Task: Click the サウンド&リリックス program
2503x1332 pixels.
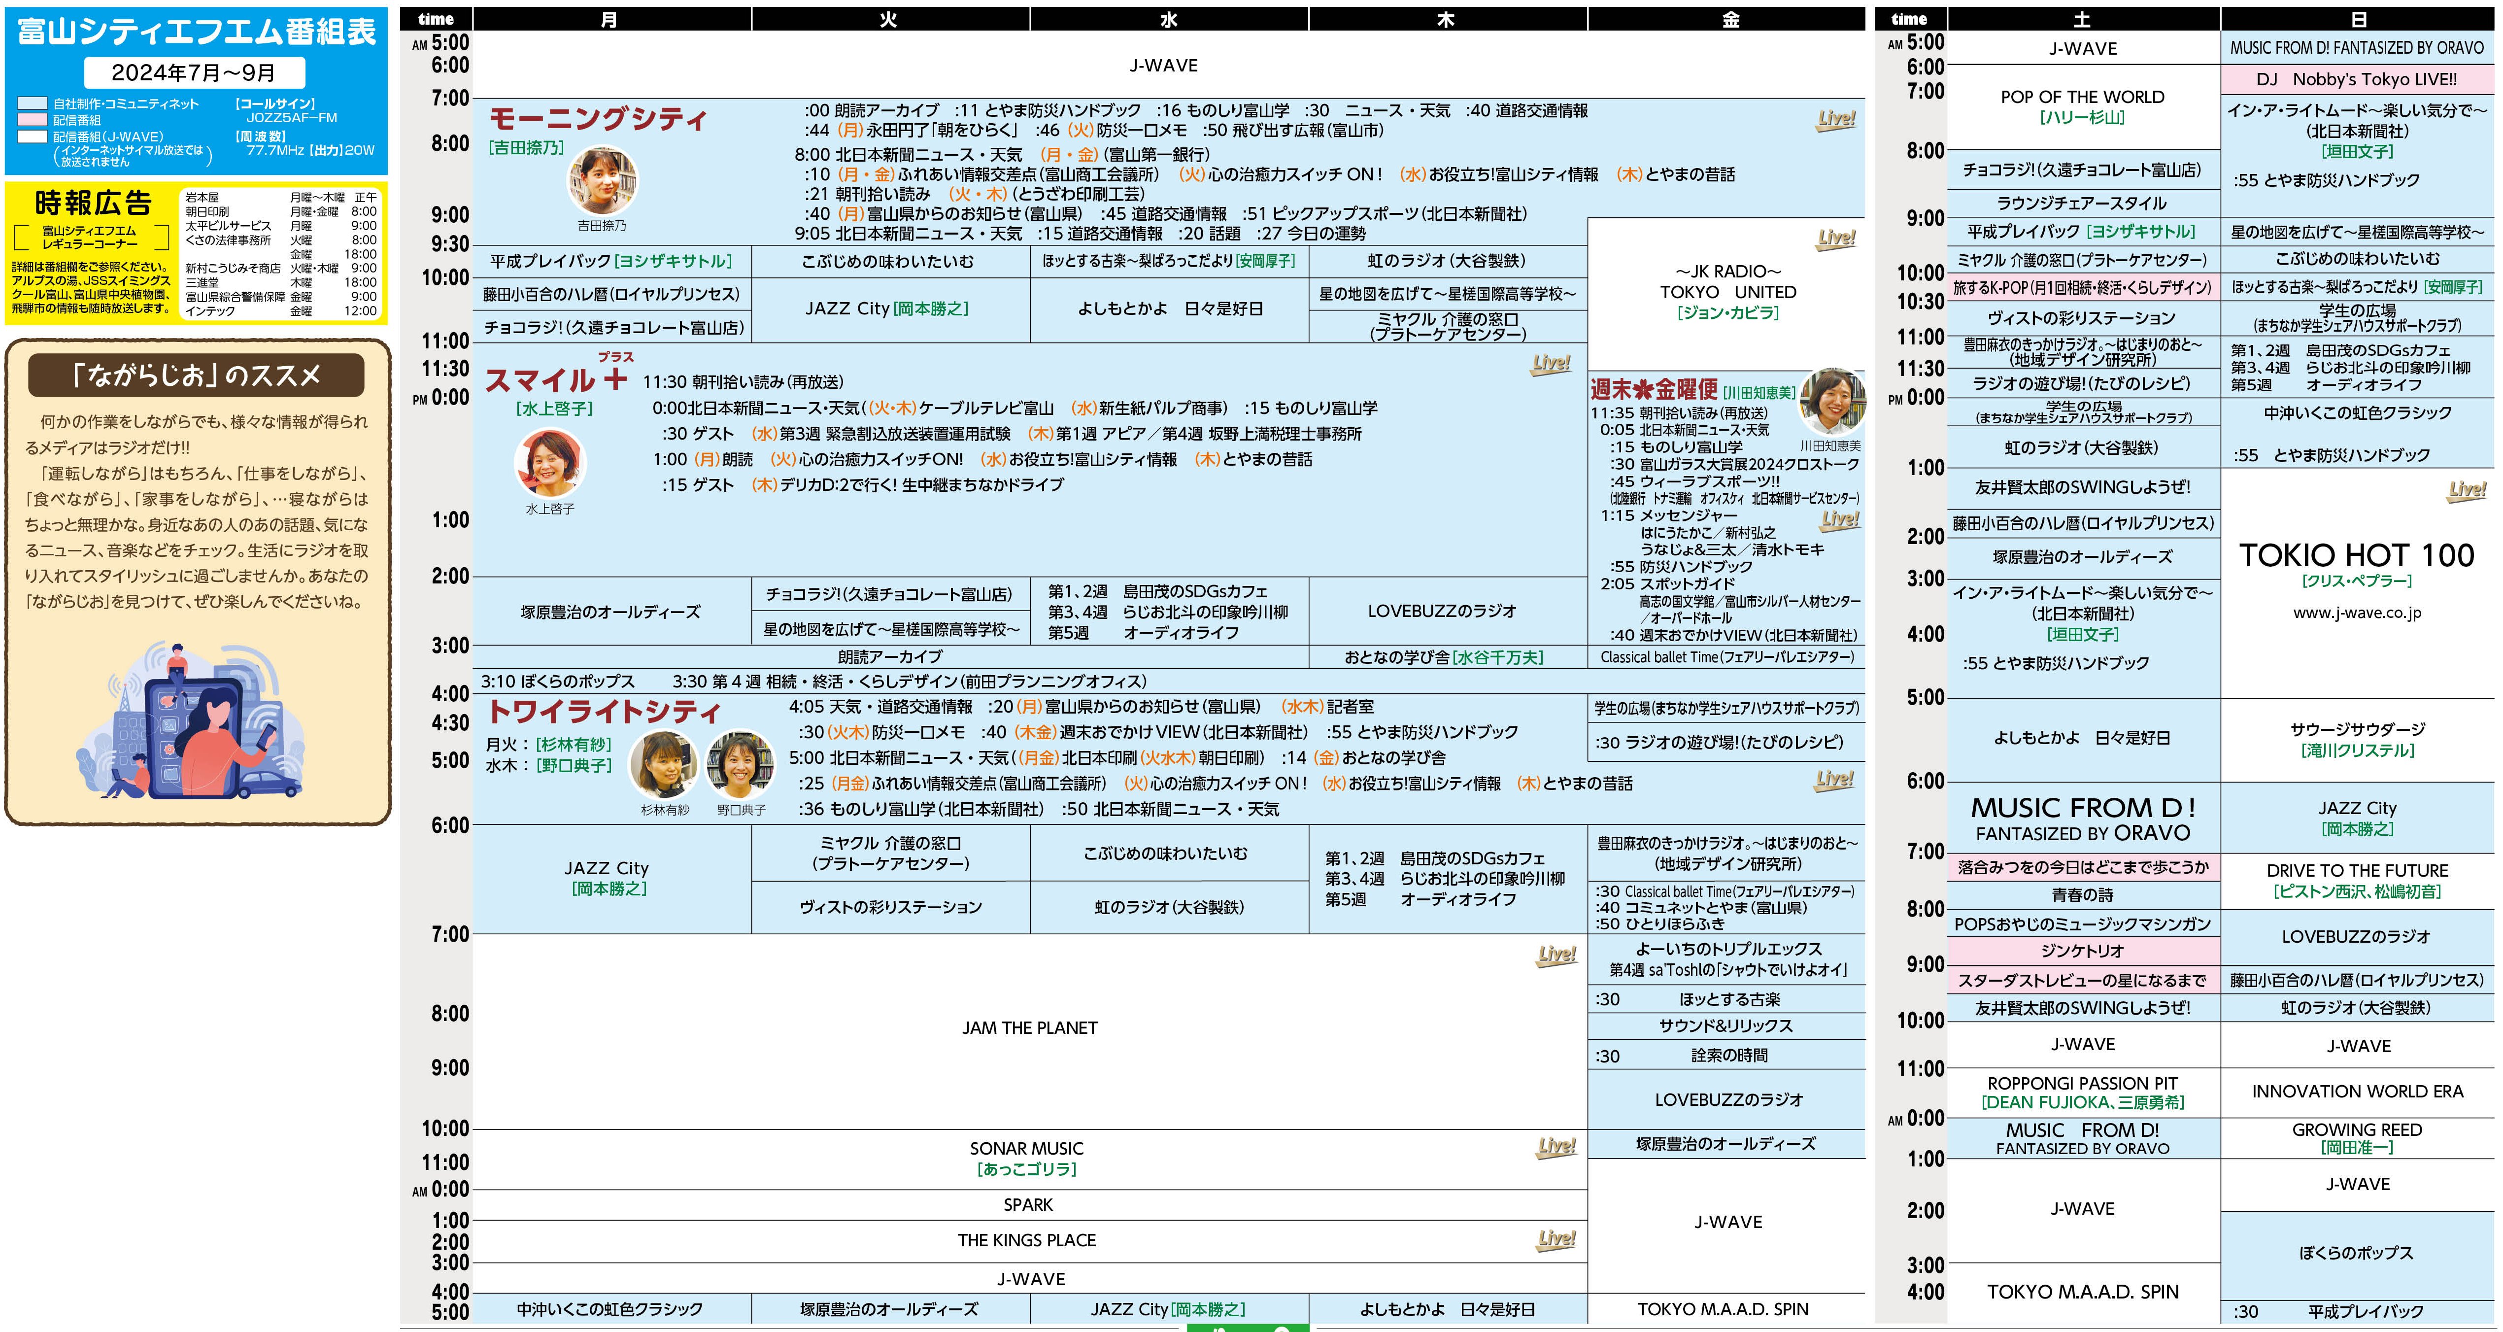Action: coord(1726,1026)
